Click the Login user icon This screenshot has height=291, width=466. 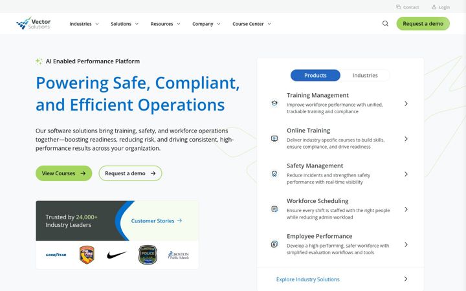pos(434,7)
